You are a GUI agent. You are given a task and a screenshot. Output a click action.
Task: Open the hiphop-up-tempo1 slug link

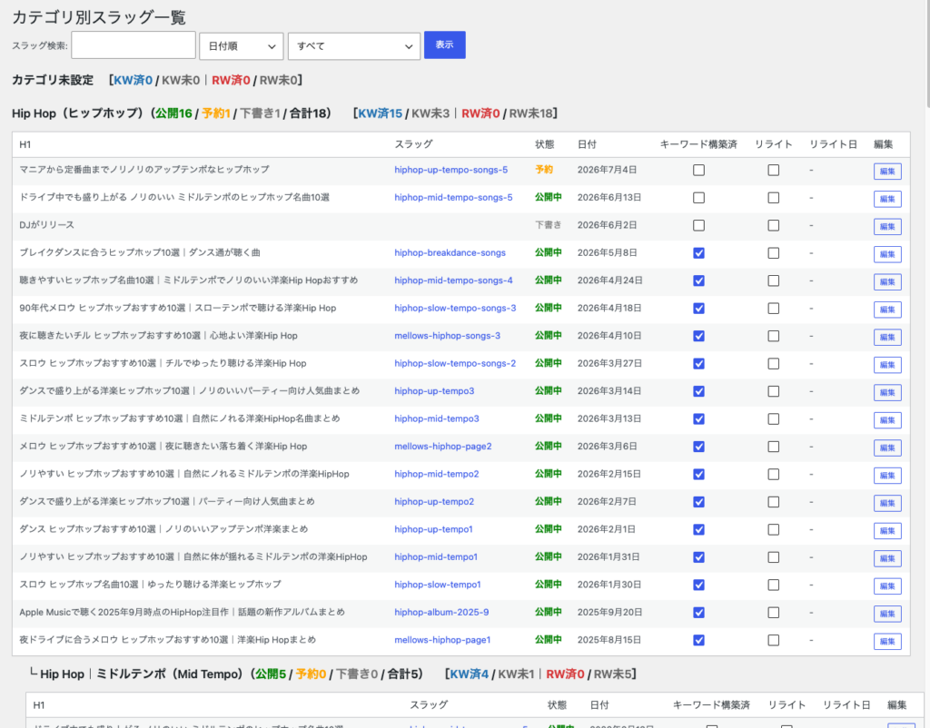tap(433, 529)
